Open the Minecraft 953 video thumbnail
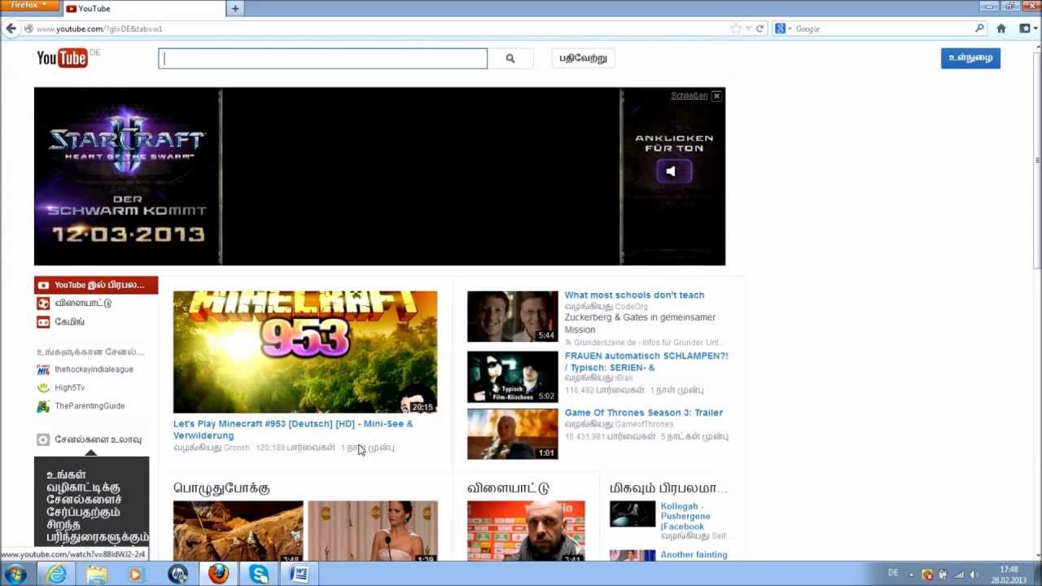This screenshot has height=586, width=1042. click(305, 352)
